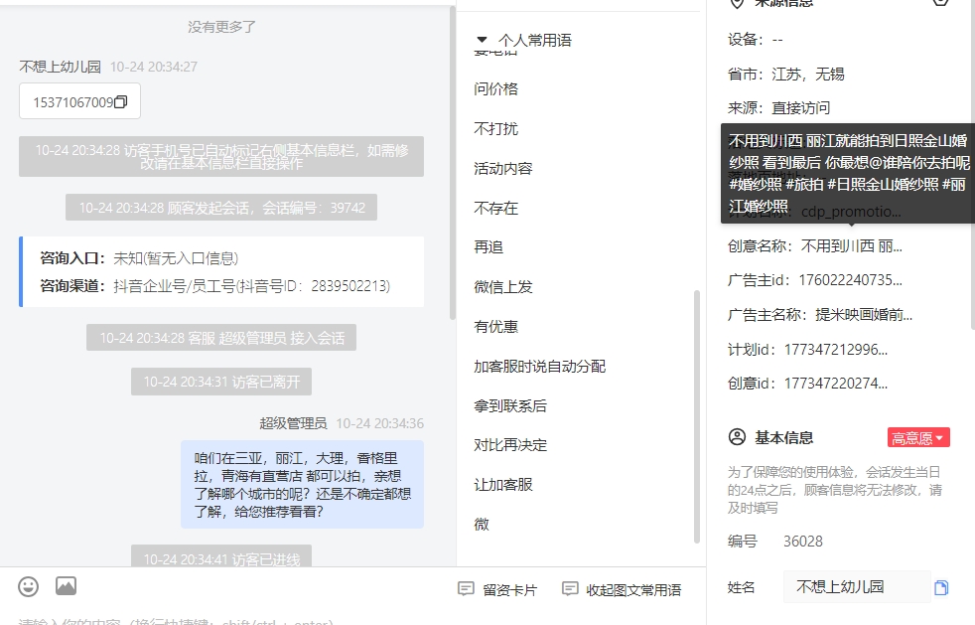
Task: Click the 会话编号:39742 system message
Action: click(221, 208)
